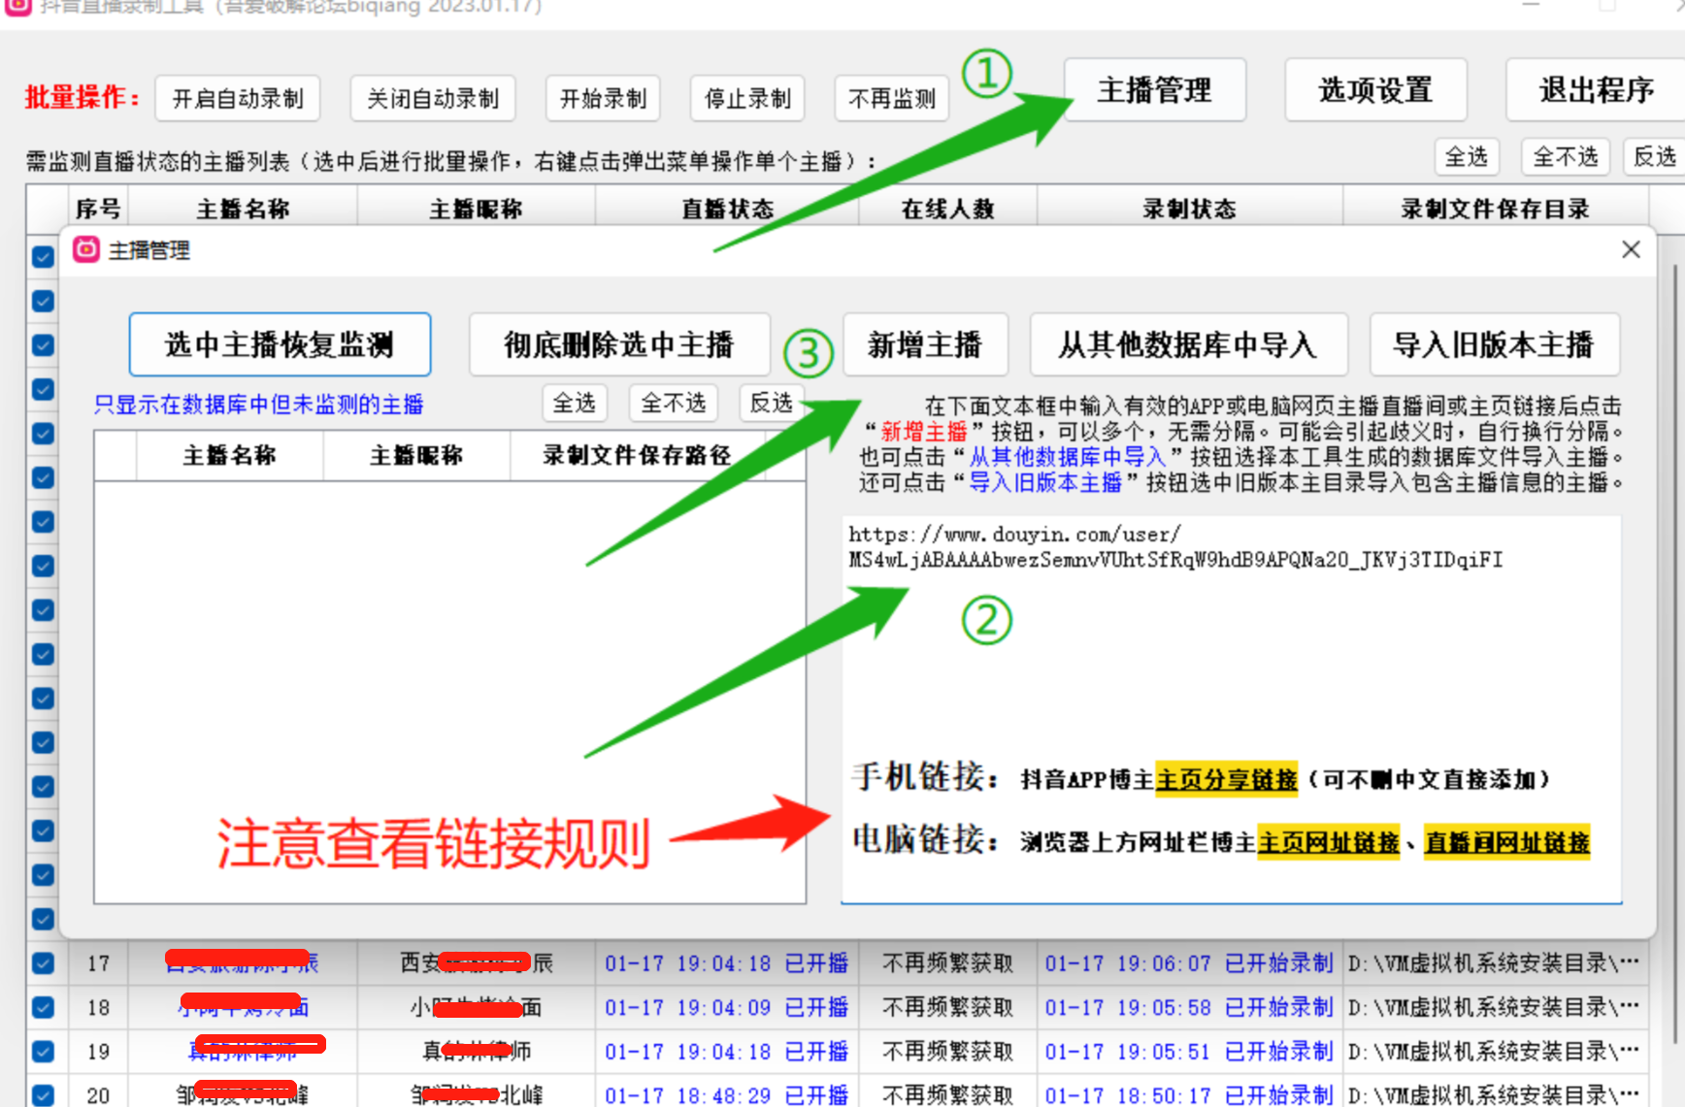Toggle checkbox for row 20

tap(43, 1095)
